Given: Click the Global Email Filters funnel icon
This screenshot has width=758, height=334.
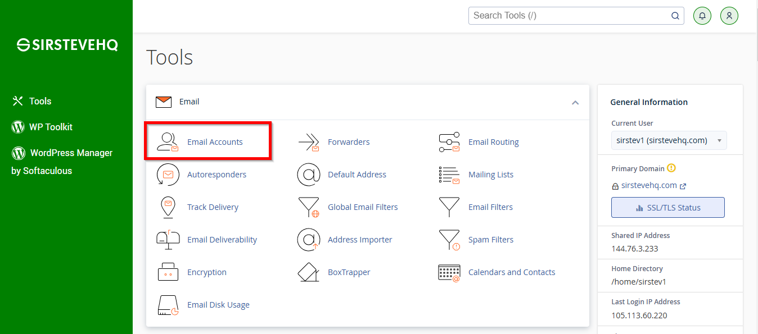Looking at the screenshot, I should click(x=309, y=207).
